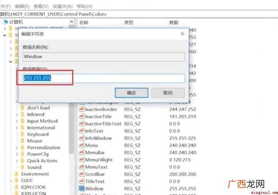Viewport: 278px width, 195px height.
Task: Click the InfoWindow string value icon
Action: pos(81,138)
